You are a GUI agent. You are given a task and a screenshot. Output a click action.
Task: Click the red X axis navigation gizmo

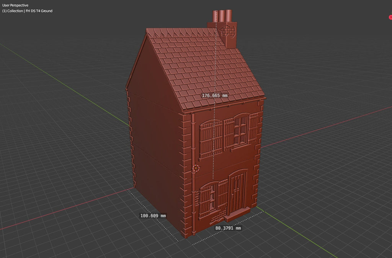[390, 17]
